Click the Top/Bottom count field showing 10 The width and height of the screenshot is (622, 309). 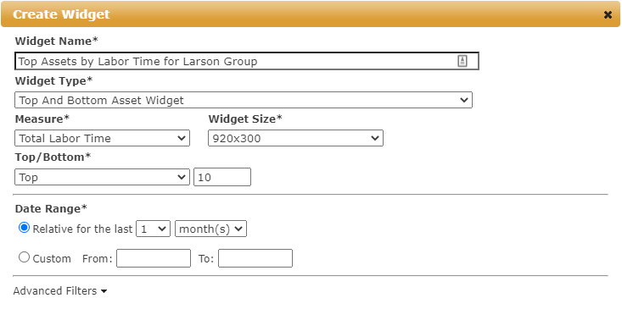tap(222, 177)
